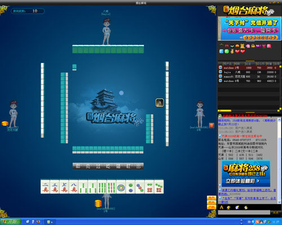Select the one-circle (一筒) tile in your hand
Image resolution: width=282 pixels, height=225 pixels.
[121, 187]
